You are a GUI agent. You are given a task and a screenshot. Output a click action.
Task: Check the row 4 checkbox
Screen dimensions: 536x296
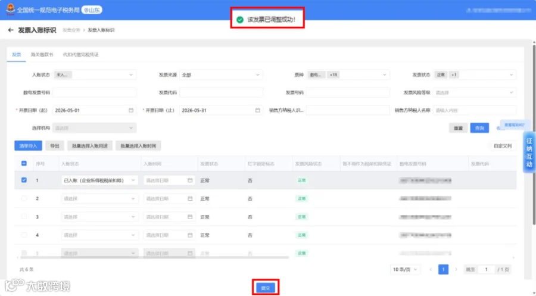pyautogui.click(x=24, y=235)
